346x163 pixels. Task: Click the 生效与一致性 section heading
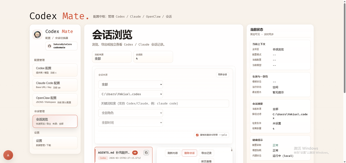pos(260,77)
